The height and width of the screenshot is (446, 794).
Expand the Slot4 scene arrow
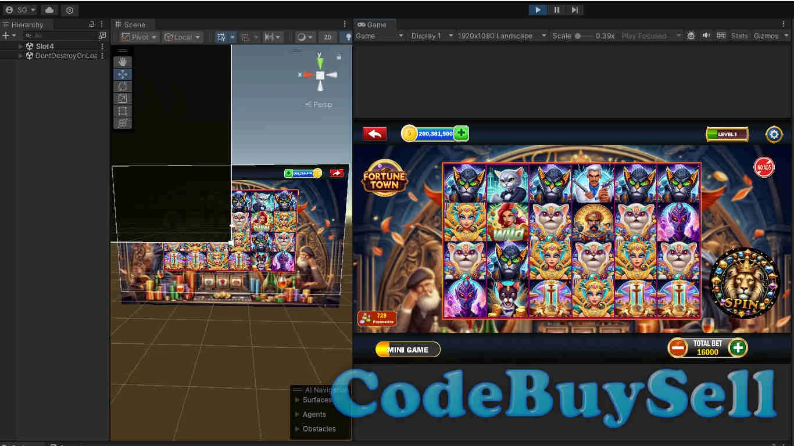21,46
